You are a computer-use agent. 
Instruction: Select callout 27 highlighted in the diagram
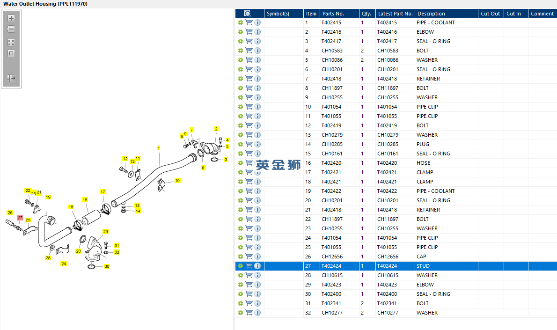(x=20, y=218)
